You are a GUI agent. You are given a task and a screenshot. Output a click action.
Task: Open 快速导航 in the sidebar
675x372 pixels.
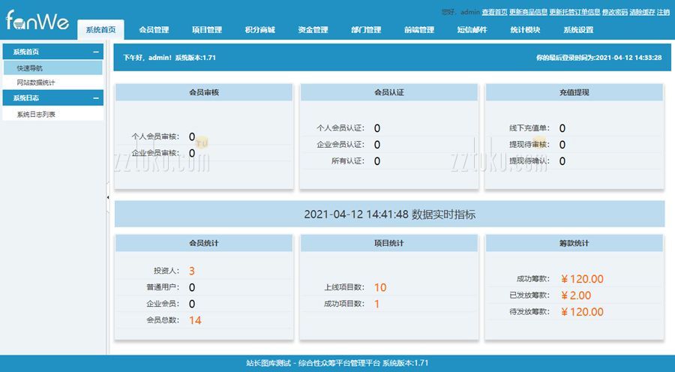[x=30, y=67]
